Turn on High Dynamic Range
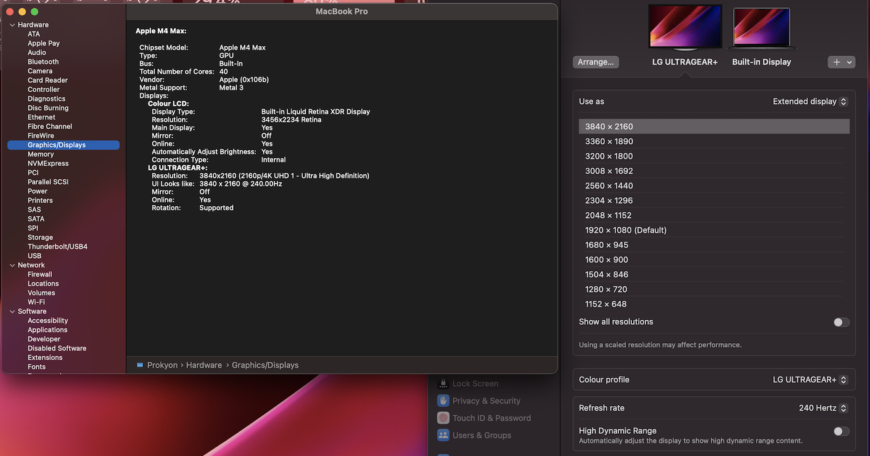 (x=841, y=431)
